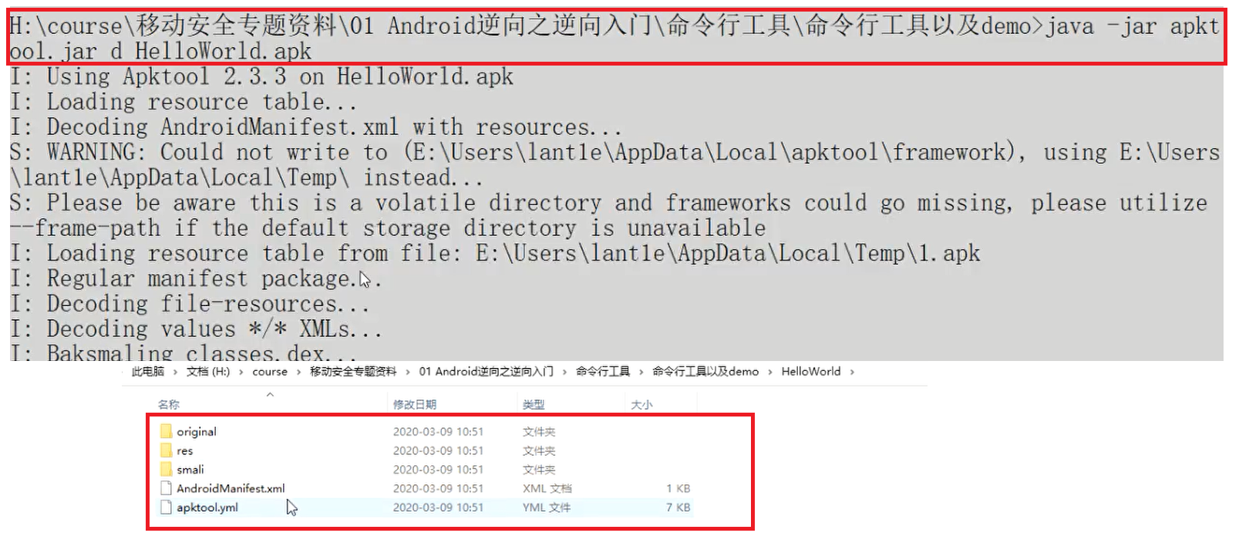Expand the chevron after 移动安全专题资料
Screen dimensions: 1239x543
pyautogui.click(x=408, y=372)
